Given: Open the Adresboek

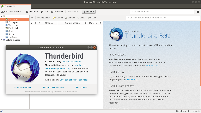Looking at the screenshot, I should coord(57,12).
